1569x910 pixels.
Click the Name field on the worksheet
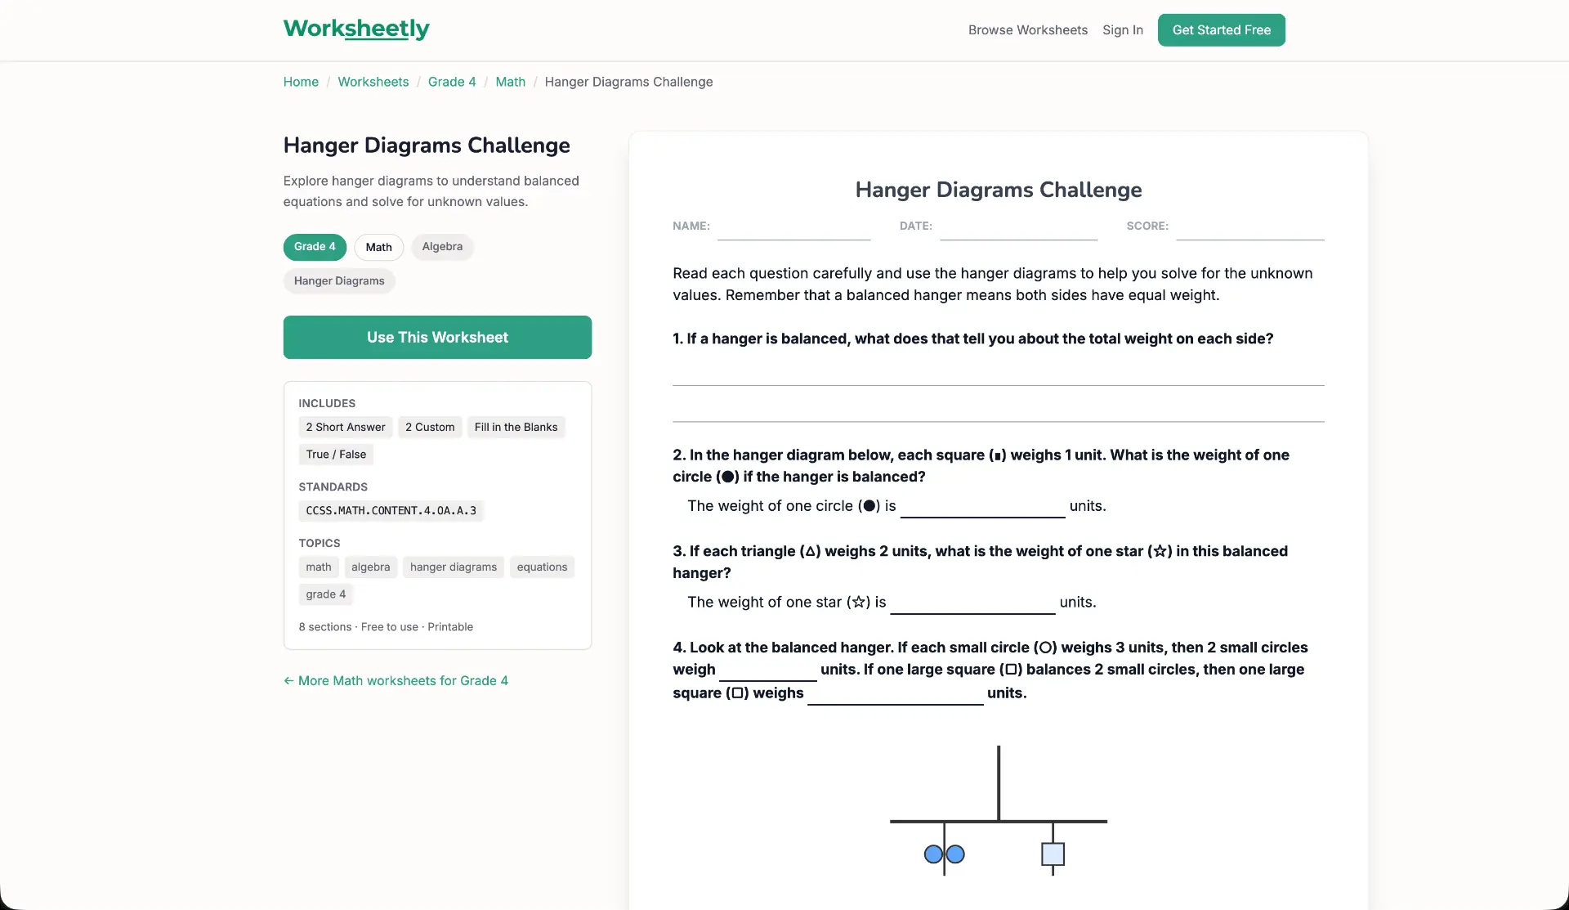(793, 228)
